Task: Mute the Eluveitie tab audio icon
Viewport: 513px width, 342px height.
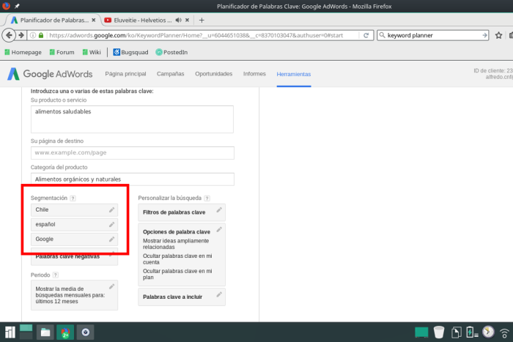Action: pos(178,21)
